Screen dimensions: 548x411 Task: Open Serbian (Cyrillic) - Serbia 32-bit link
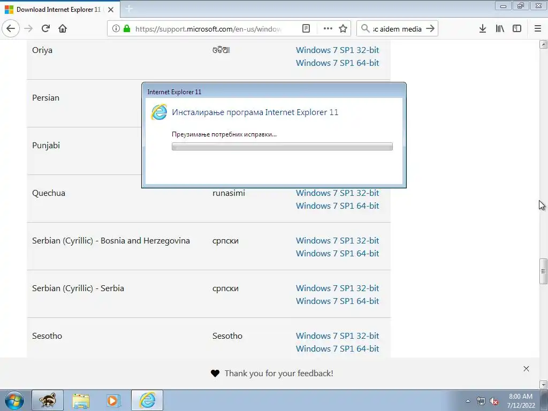(x=337, y=288)
